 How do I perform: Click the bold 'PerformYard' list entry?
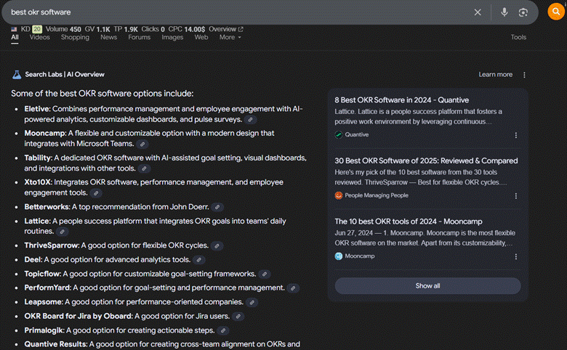(x=47, y=288)
